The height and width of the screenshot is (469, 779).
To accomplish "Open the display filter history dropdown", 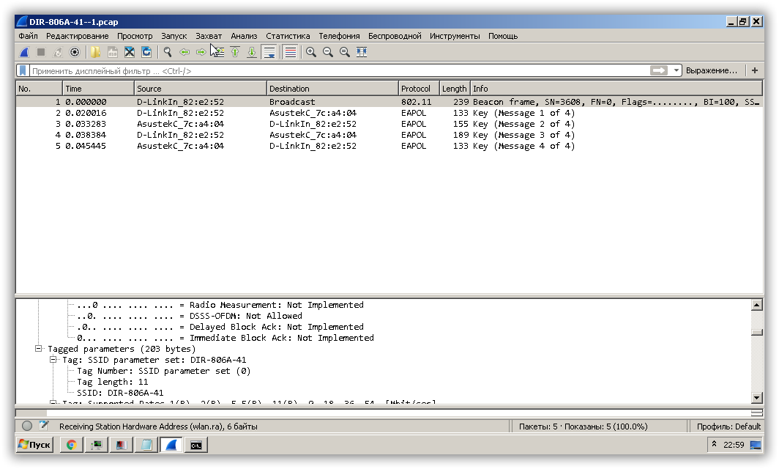I will coord(676,71).
